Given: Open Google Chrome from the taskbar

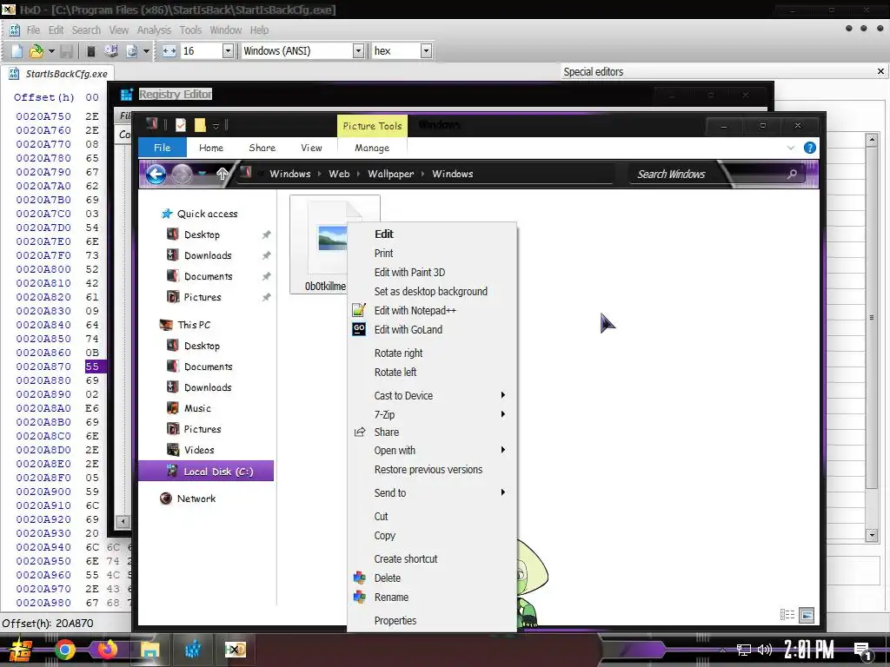Looking at the screenshot, I should click(x=65, y=650).
